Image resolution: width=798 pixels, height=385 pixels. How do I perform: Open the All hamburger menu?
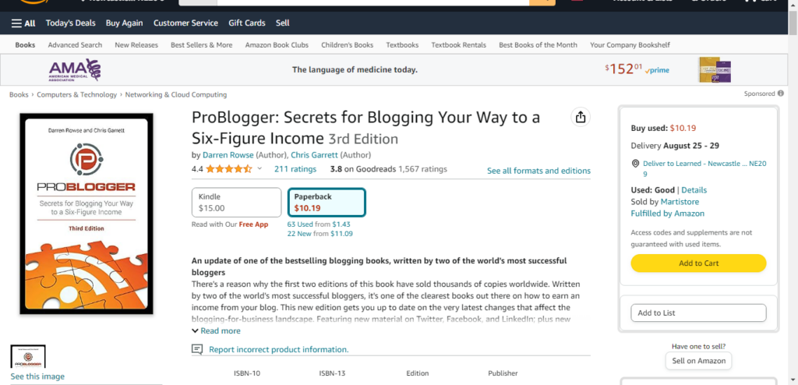(x=23, y=23)
